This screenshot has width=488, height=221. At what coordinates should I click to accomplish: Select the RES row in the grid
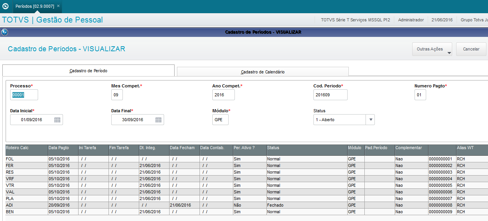click(247, 172)
